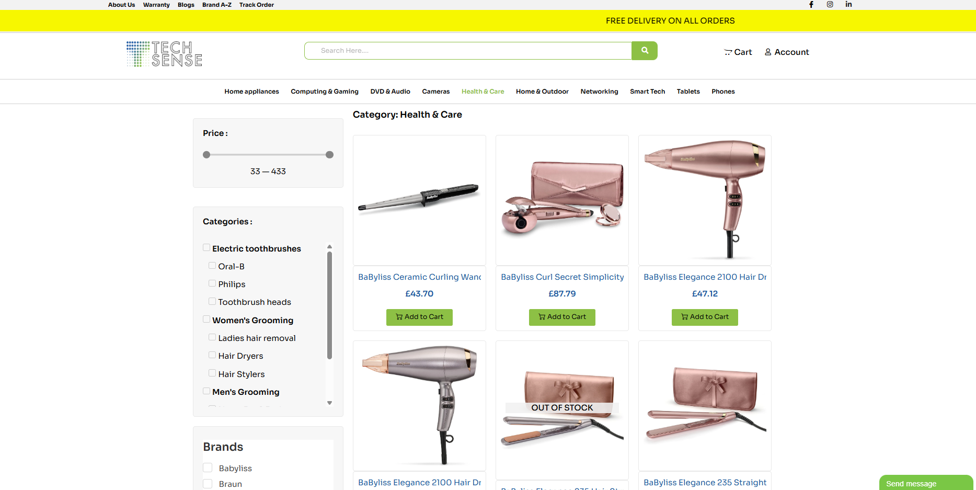This screenshot has width=976, height=490.
Task: Check the Hair Dryers category filter
Action: pyautogui.click(x=212, y=355)
